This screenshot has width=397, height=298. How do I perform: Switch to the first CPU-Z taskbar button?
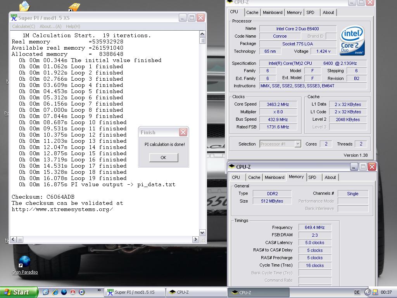point(196,292)
